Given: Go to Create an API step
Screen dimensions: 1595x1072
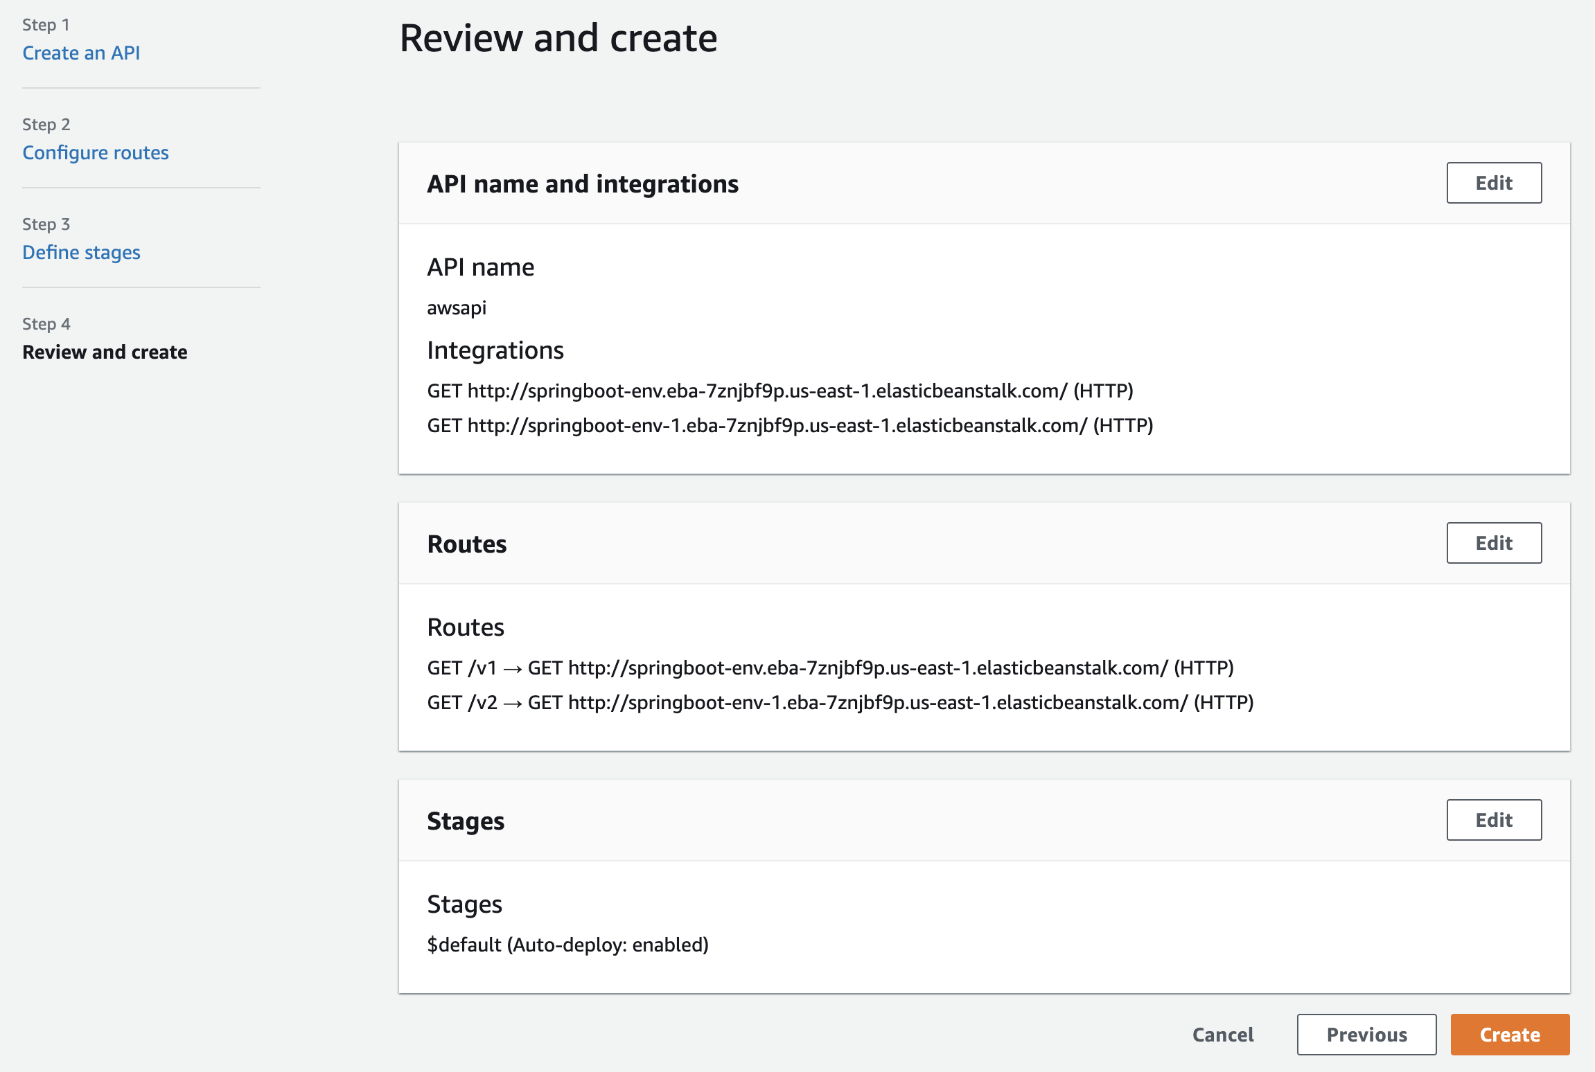Looking at the screenshot, I should [x=81, y=53].
